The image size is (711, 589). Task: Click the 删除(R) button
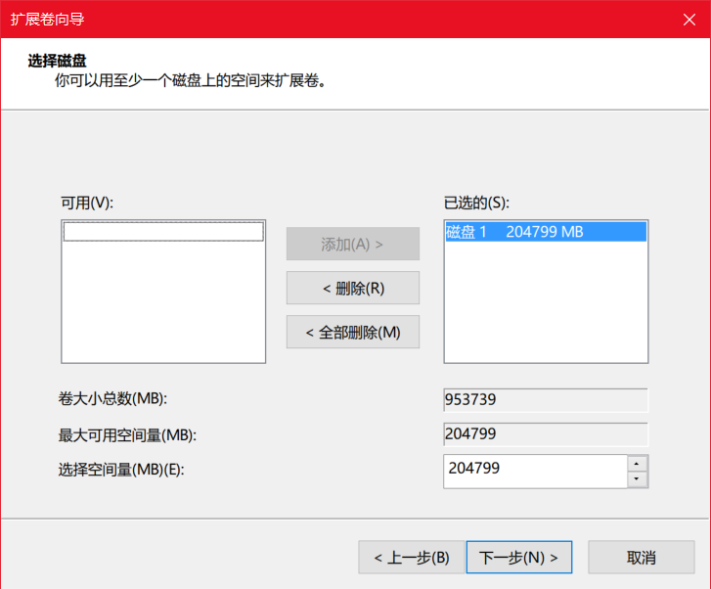(353, 288)
